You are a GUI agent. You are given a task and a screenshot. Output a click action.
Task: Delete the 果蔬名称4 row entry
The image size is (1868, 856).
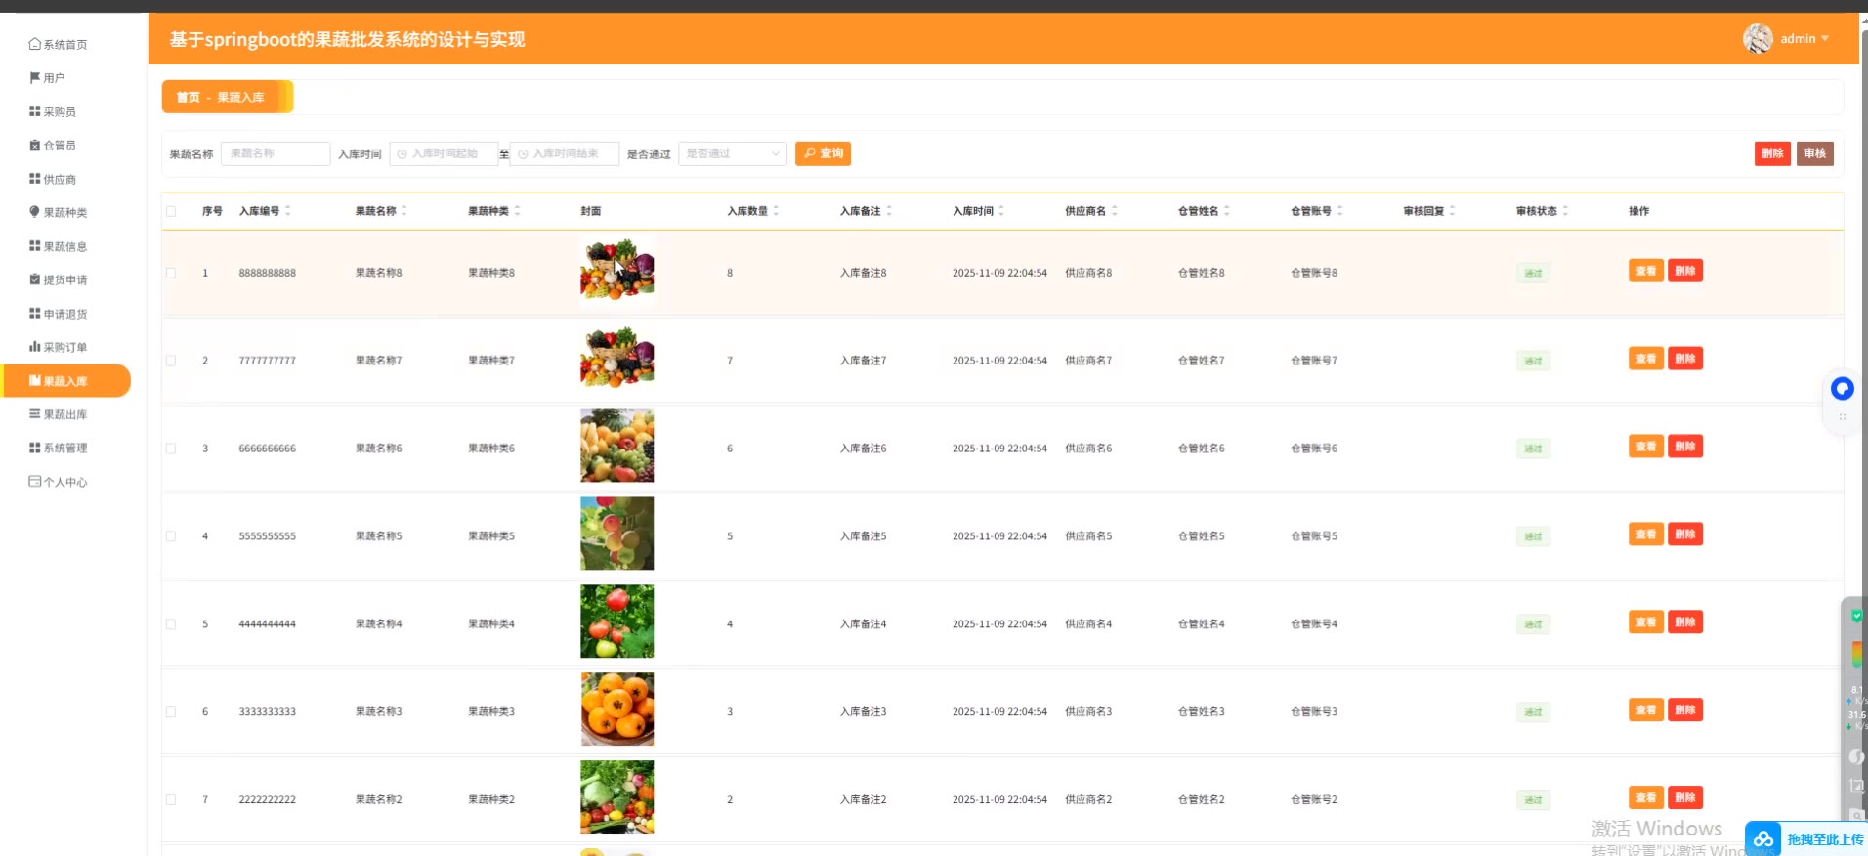[x=1685, y=622]
